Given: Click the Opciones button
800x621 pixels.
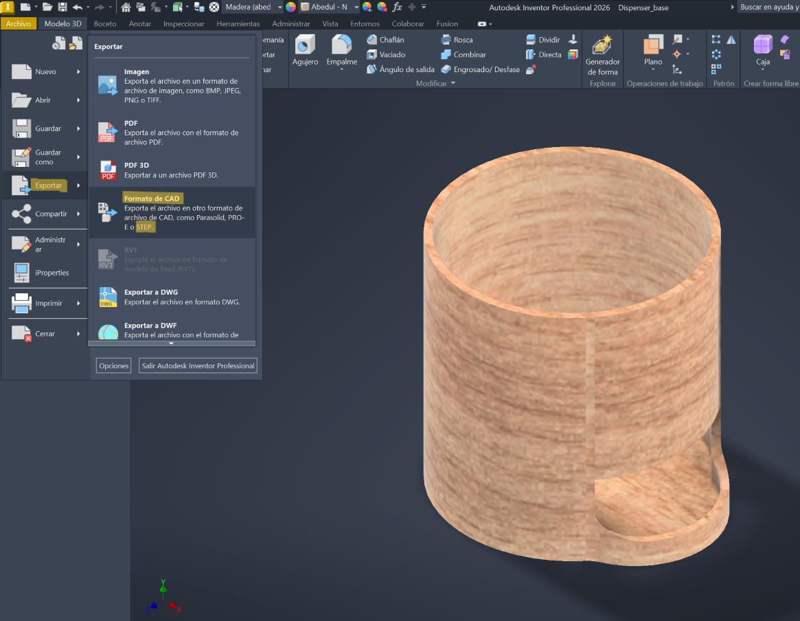Looking at the screenshot, I should click(x=114, y=365).
